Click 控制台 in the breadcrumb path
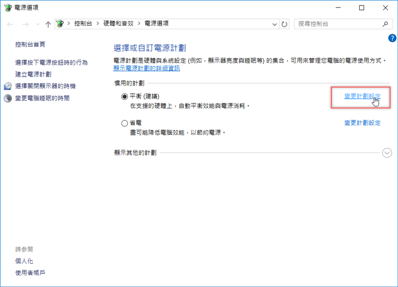 point(83,23)
